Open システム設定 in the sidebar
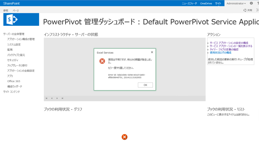This screenshot has height=145, width=259. (x=14, y=44)
